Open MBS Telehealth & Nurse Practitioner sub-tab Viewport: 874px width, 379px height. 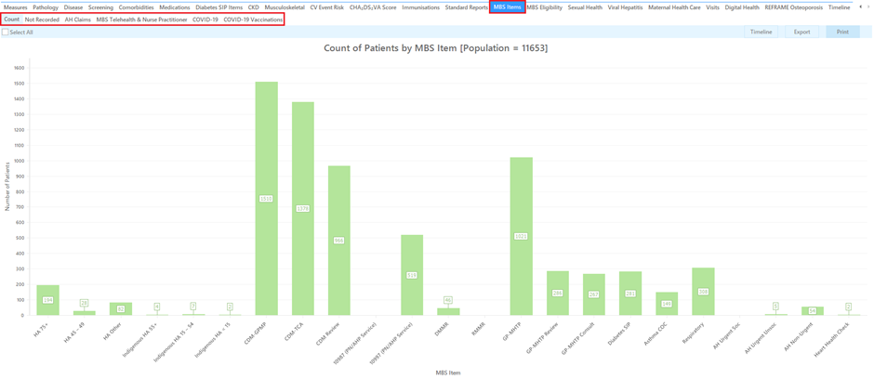click(x=141, y=20)
